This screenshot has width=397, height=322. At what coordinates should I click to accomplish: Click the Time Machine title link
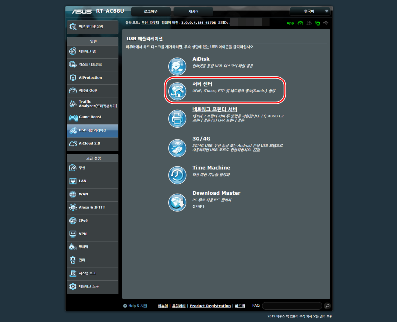(211, 168)
